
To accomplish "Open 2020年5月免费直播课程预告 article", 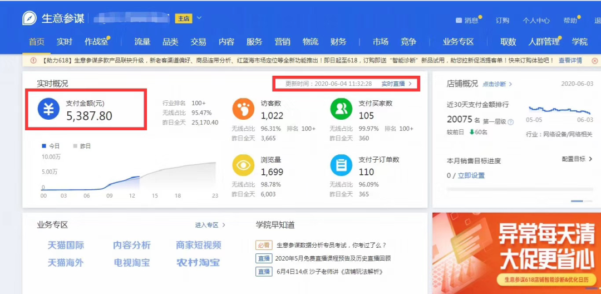I will click(x=333, y=259).
